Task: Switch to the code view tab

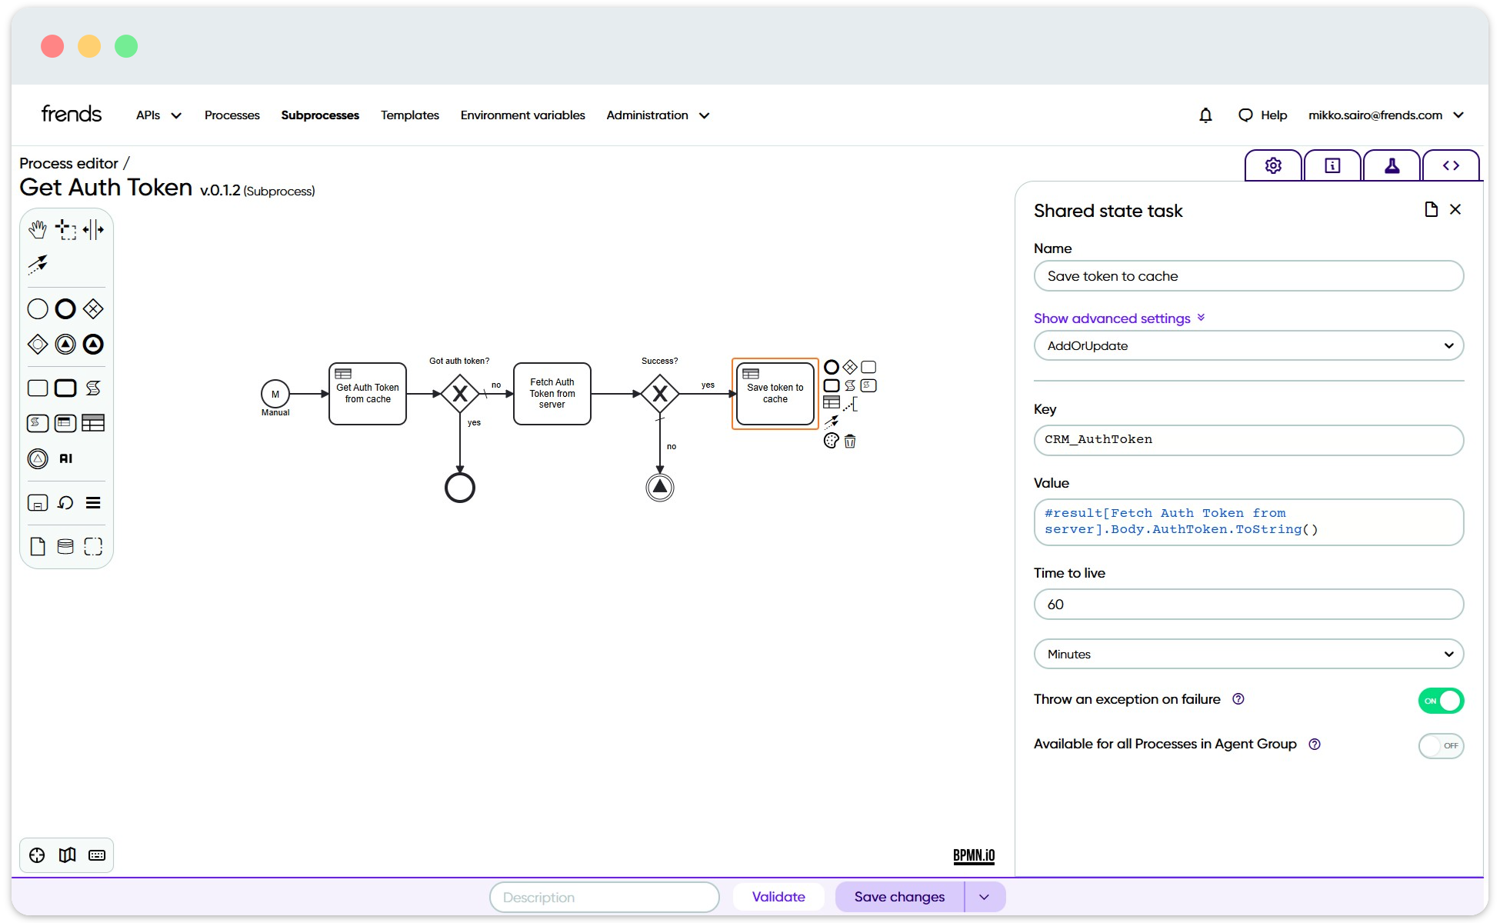Action: tap(1451, 165)
